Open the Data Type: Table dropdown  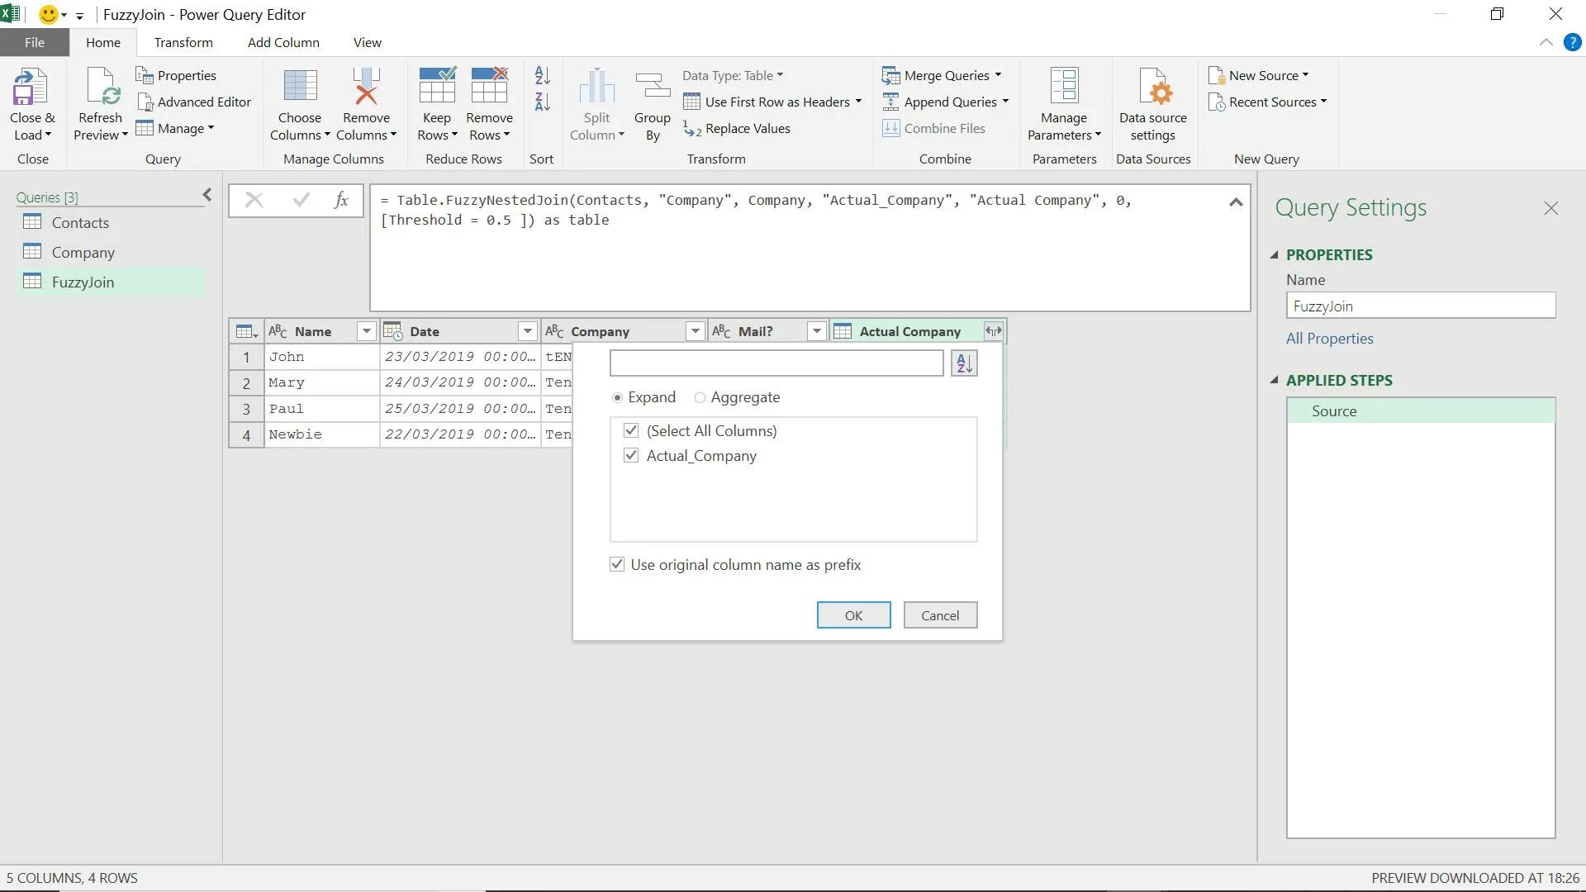[733, 75]
